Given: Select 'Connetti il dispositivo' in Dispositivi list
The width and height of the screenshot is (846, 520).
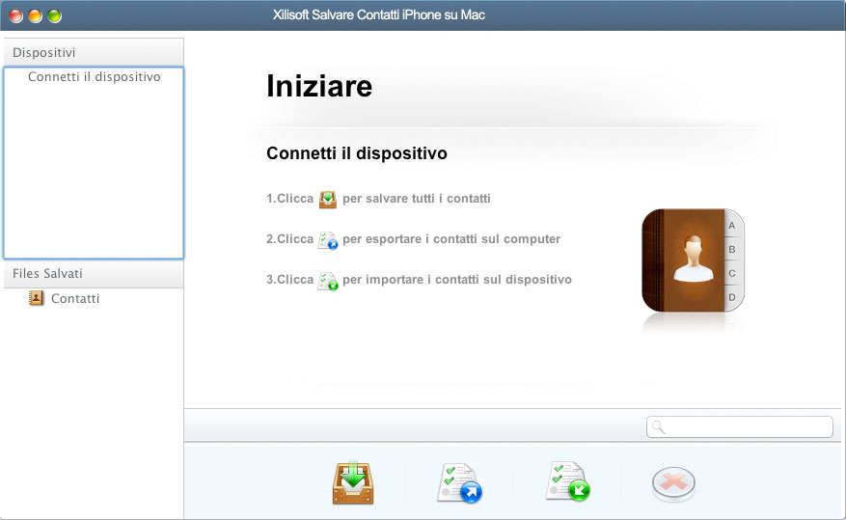Looking at the screenshot, I should [94, 76].
